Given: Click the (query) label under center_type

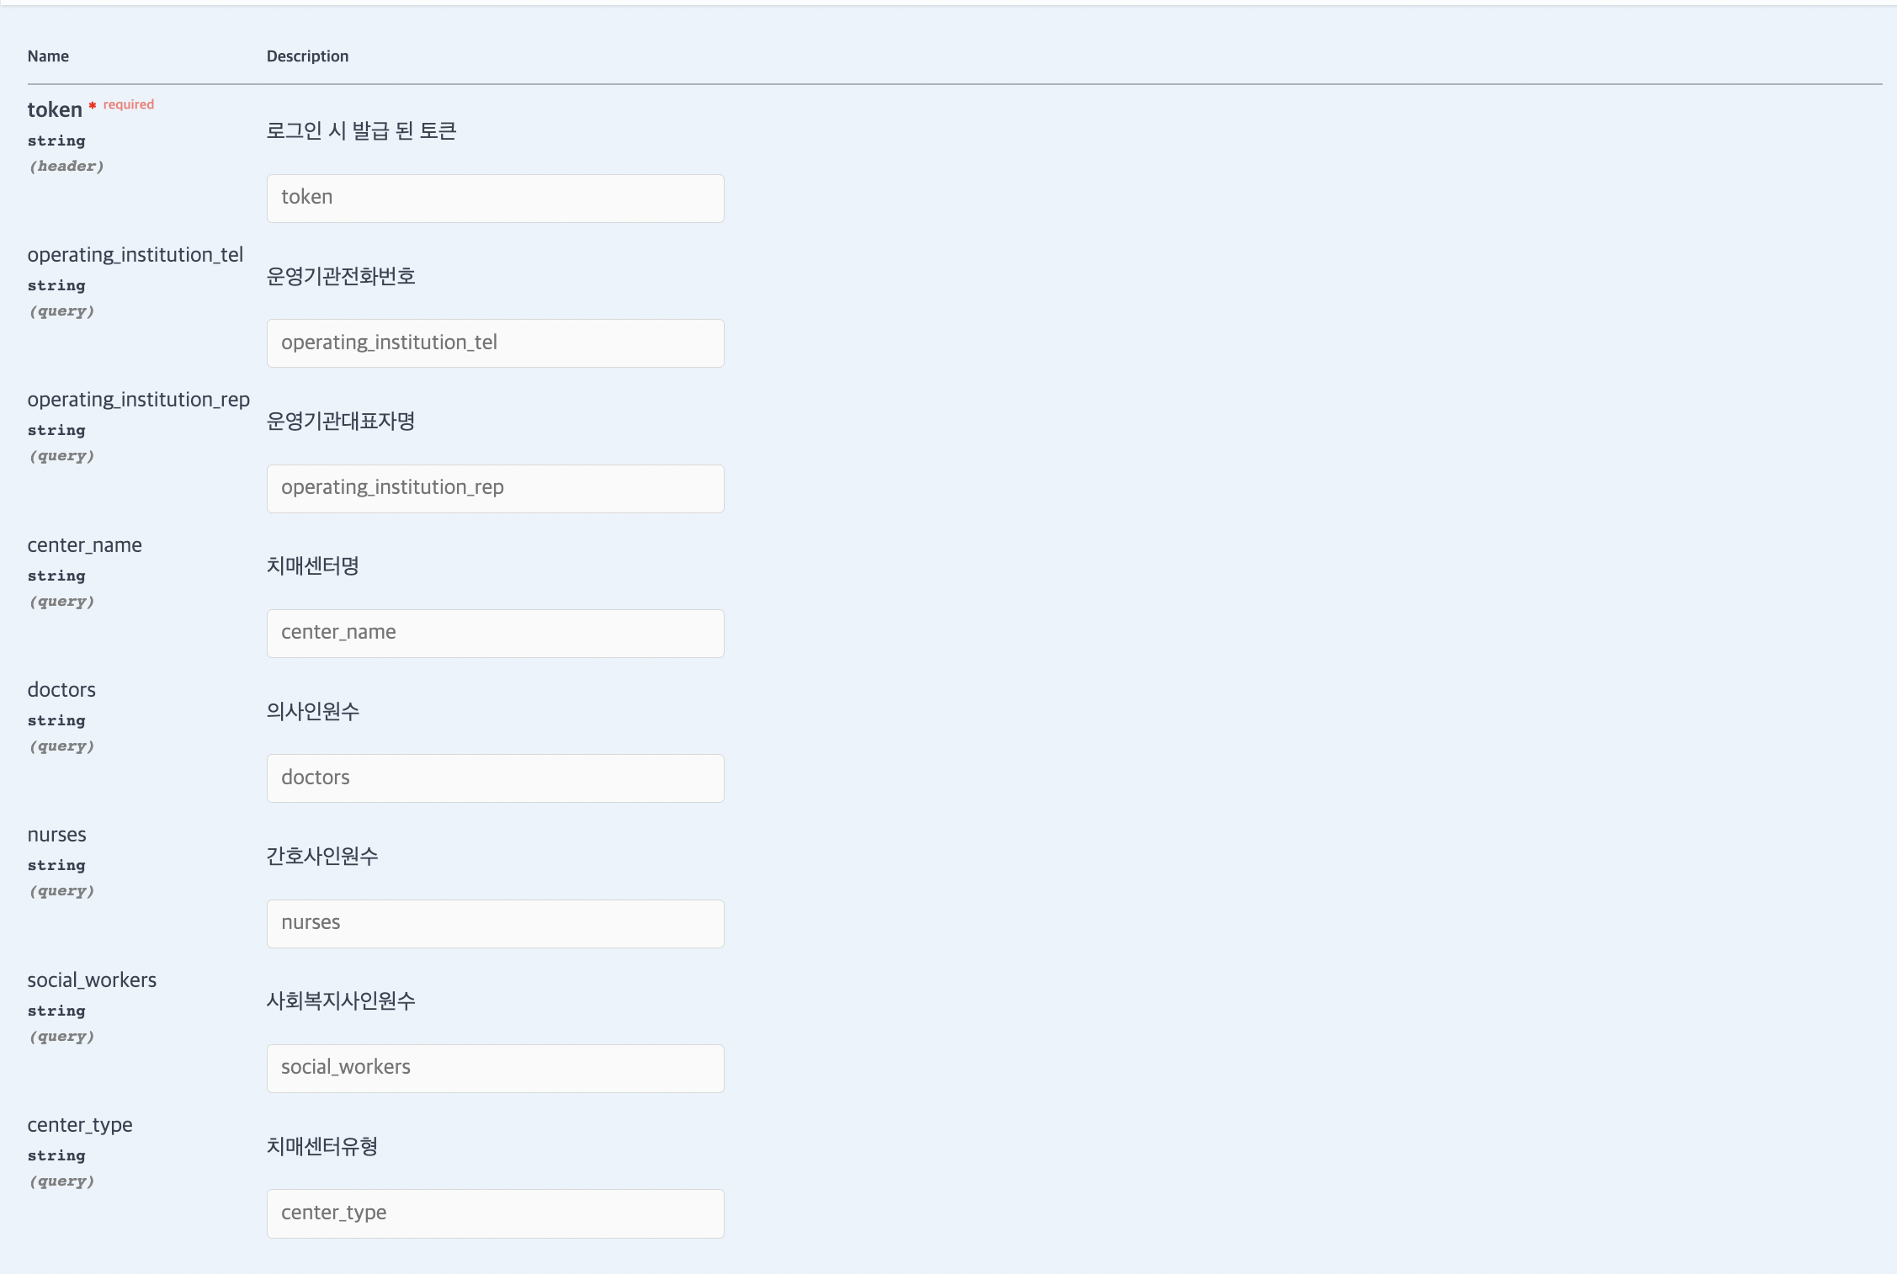Looking at the screenshot, I should point(61,1181).
